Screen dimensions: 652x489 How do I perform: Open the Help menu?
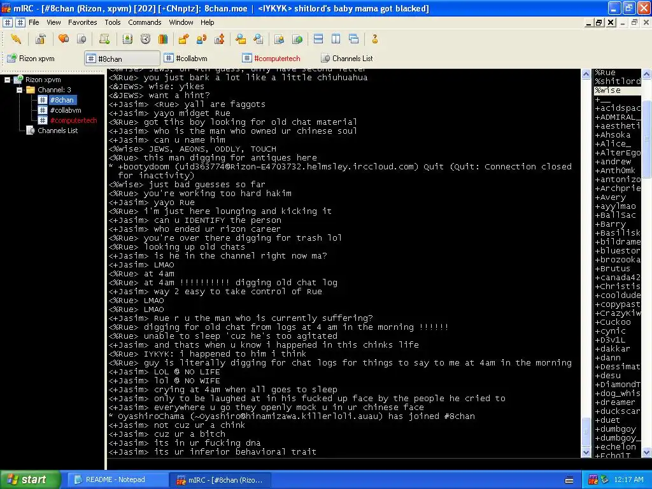click(x=207, y=22)
